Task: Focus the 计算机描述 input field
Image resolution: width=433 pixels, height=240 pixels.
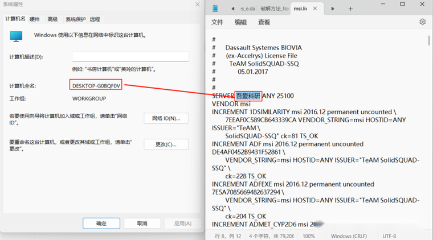Action: [130, 57]
